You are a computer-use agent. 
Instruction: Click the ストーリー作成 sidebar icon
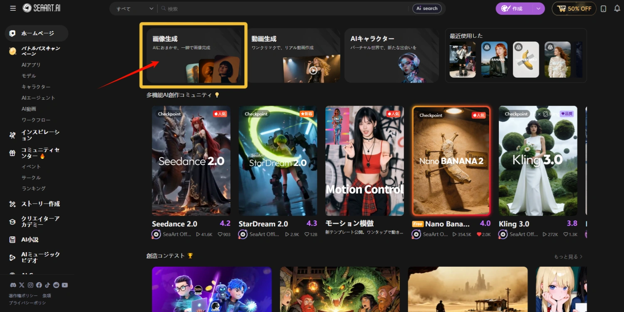click(x=12, y=204)
